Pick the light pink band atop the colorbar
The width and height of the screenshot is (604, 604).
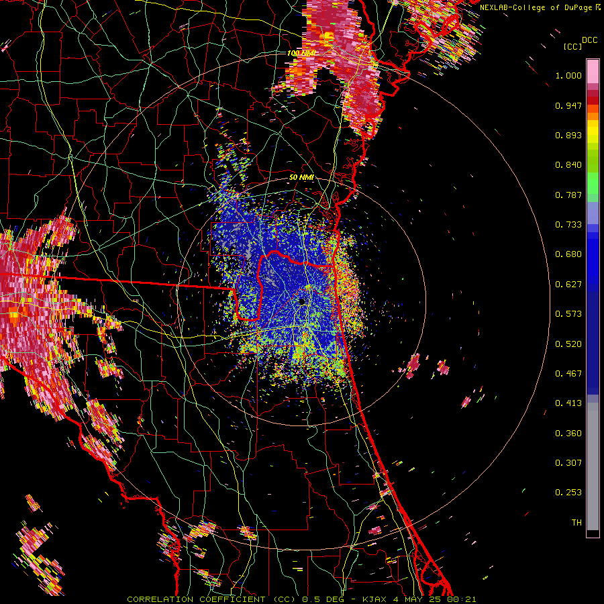[593, 71]
